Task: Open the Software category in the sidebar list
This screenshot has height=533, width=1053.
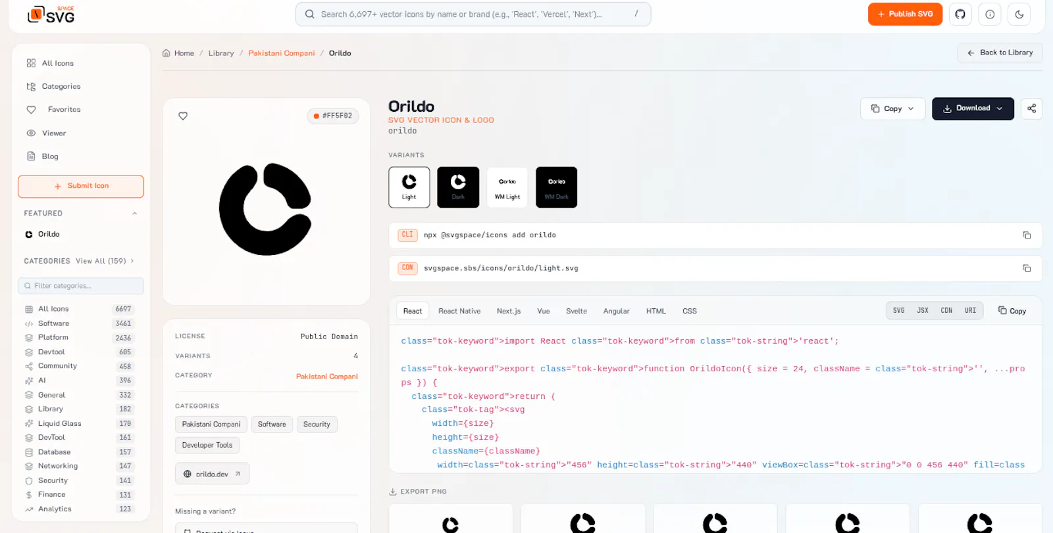Action: click(79, 323)
